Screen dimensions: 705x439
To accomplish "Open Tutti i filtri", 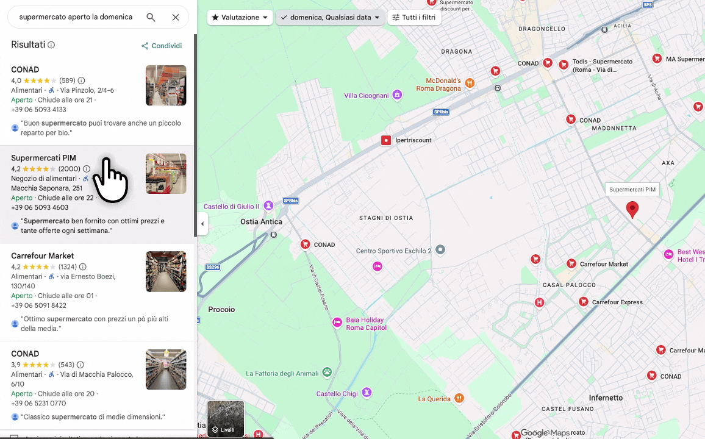I will click(x=414, y=18).
